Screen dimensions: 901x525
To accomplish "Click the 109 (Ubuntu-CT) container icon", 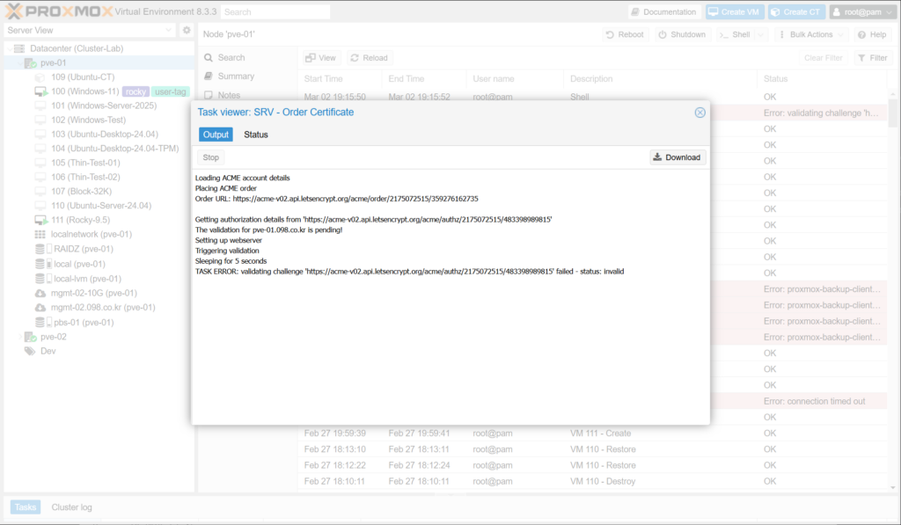I will point(40,77).
